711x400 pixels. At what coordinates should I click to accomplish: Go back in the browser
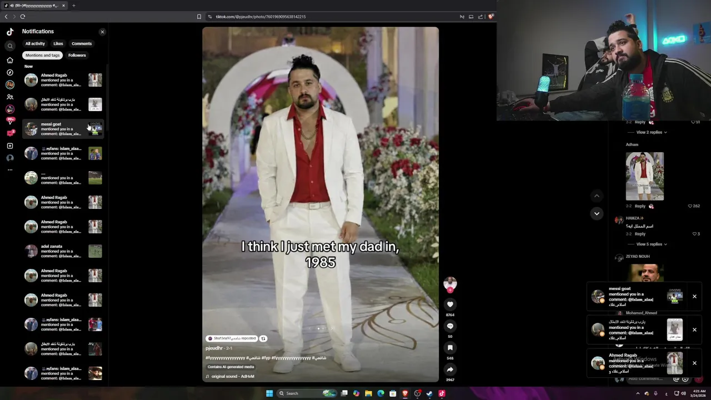coord(6,17)
